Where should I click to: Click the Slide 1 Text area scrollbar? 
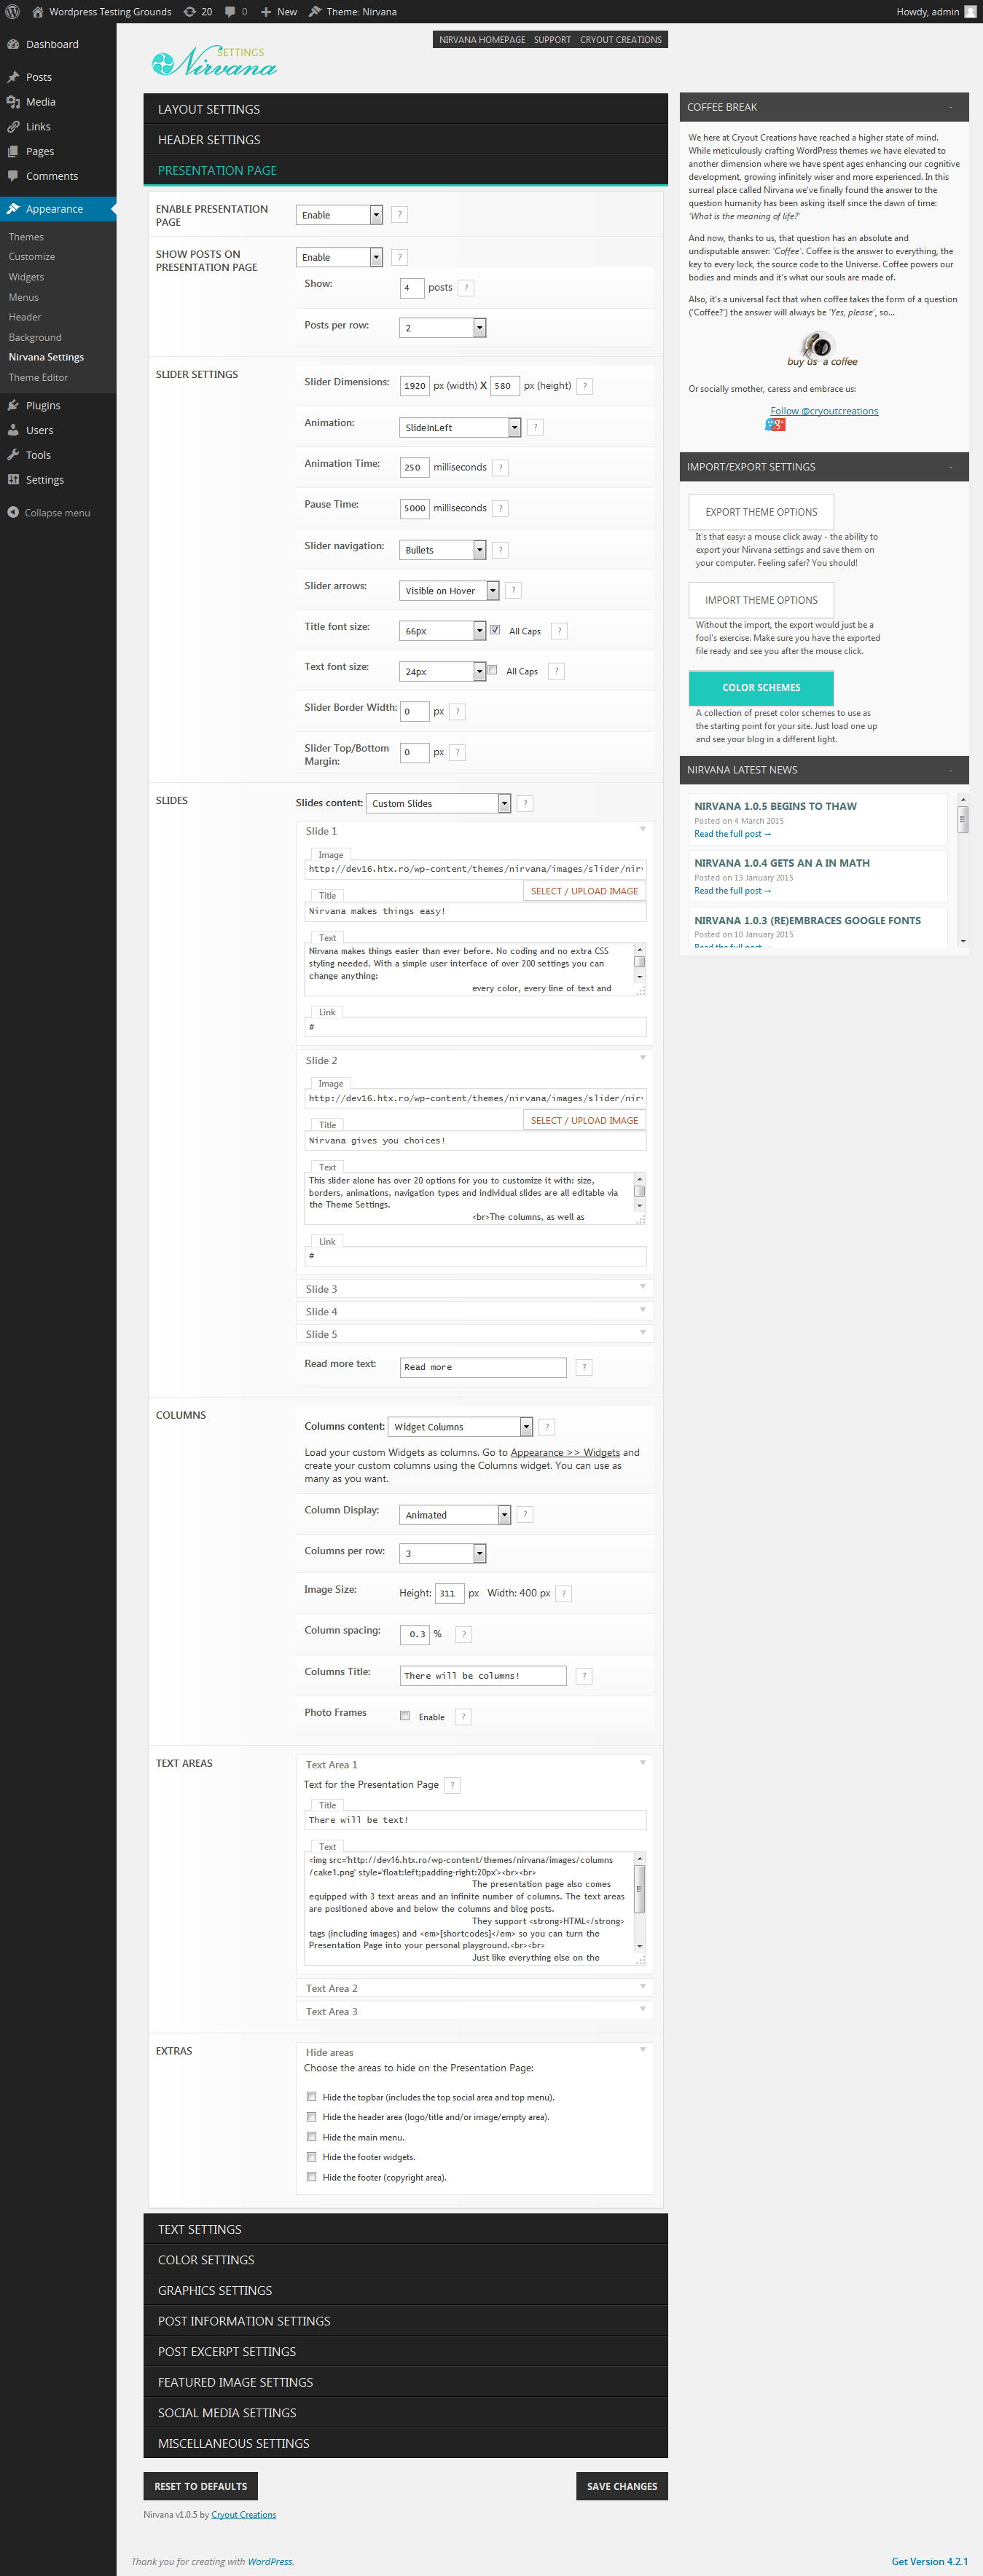(640, 962)
